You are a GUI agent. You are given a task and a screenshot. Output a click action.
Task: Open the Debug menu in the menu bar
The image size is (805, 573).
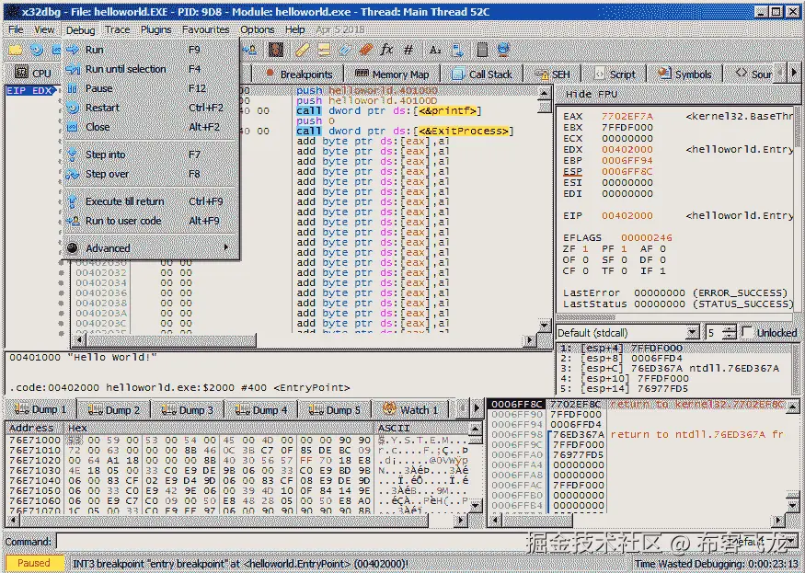[81, 29]
